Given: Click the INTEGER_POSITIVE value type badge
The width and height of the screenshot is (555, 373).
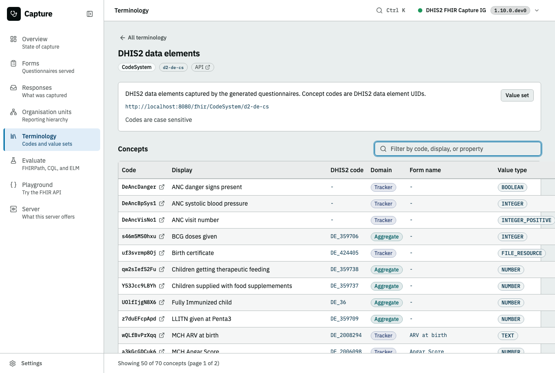Looking at the screenshot, I should point(526,220).
